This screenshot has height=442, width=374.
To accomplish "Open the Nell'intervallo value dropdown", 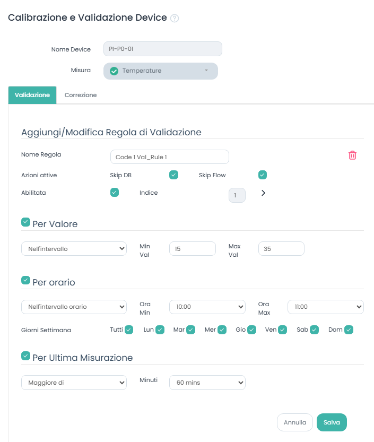I will click(x=74, y=249).
